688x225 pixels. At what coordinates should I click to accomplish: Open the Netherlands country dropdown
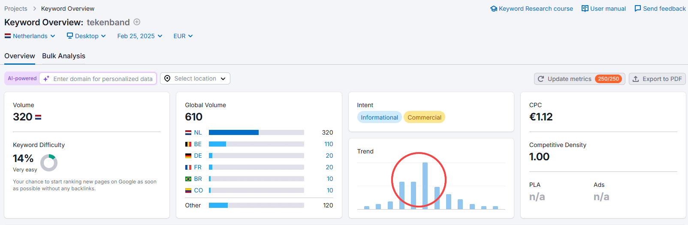[30, 36]
